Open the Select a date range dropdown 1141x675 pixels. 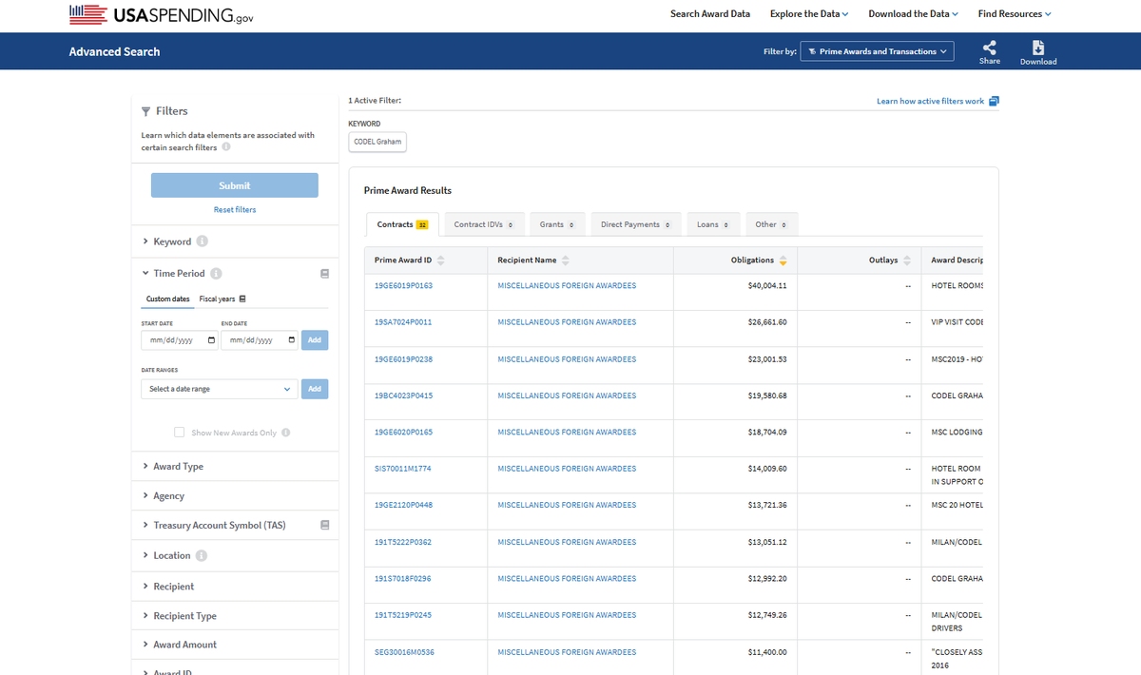220,389
